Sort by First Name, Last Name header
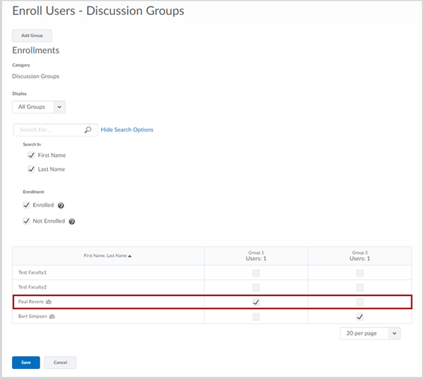The height and width of the screenshot is (379, 424). pos(105,256)
